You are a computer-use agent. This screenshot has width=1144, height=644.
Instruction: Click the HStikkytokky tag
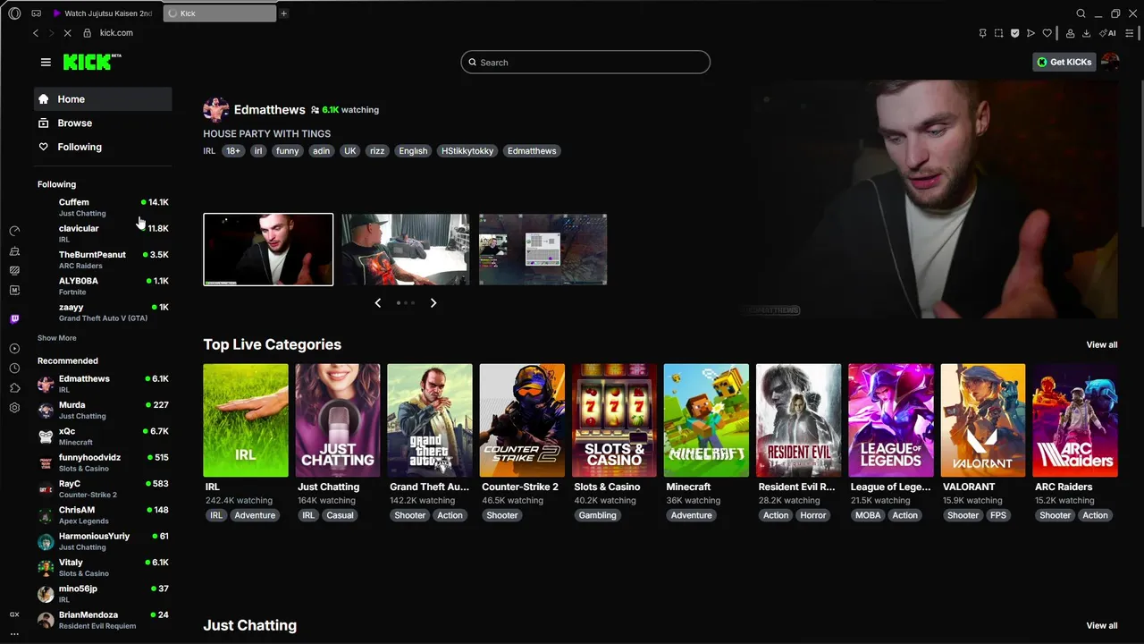pyautogui.click(x=467, y=151)
